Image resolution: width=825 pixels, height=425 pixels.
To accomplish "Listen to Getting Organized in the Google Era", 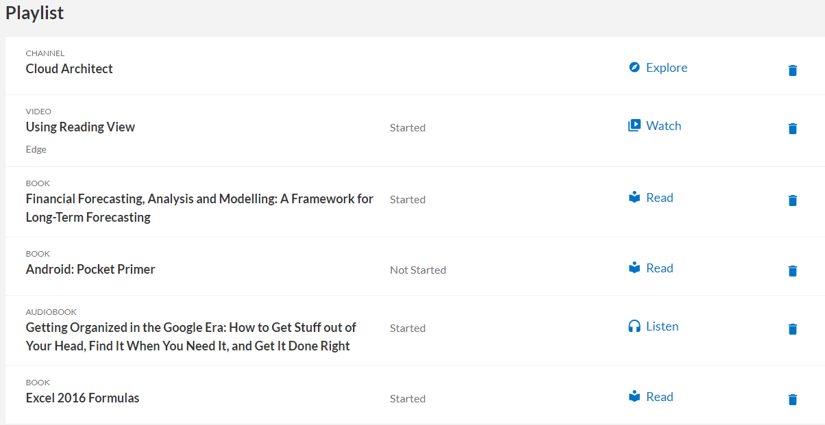I will 662,326.
